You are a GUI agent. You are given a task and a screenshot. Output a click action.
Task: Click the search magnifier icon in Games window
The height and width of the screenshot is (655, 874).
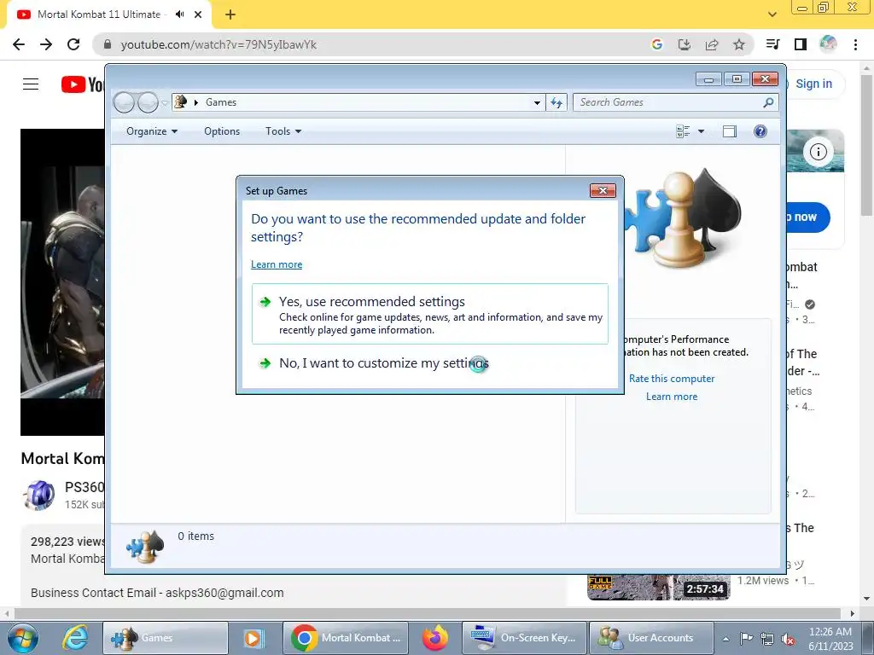click(768, 102)
